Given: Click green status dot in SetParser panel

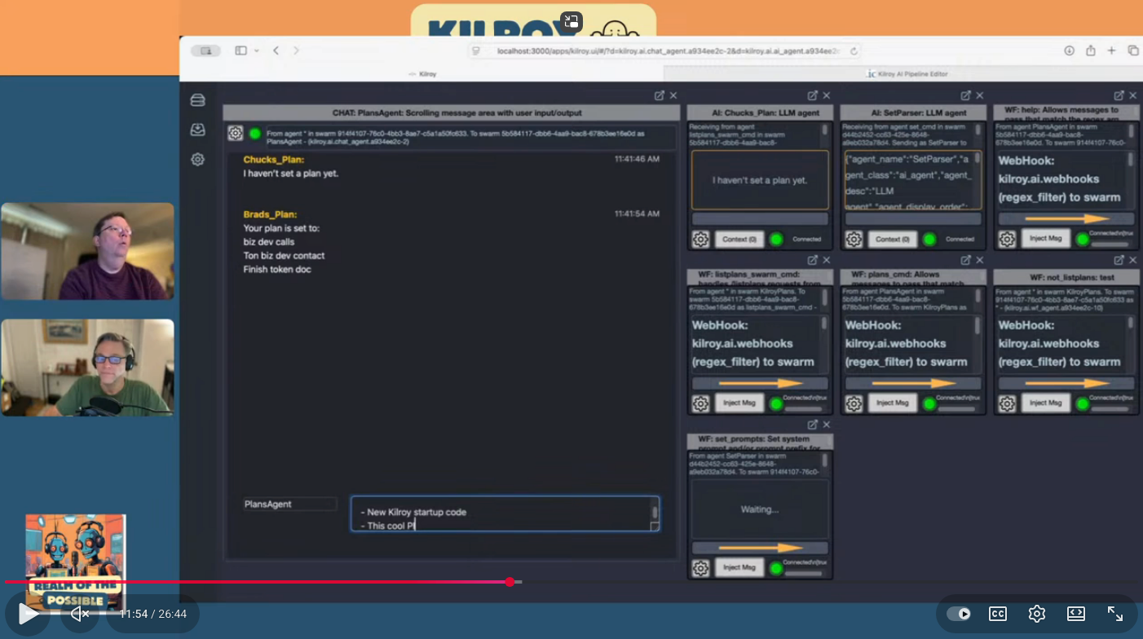Looking at the screenshot, I should coord(929,239).
